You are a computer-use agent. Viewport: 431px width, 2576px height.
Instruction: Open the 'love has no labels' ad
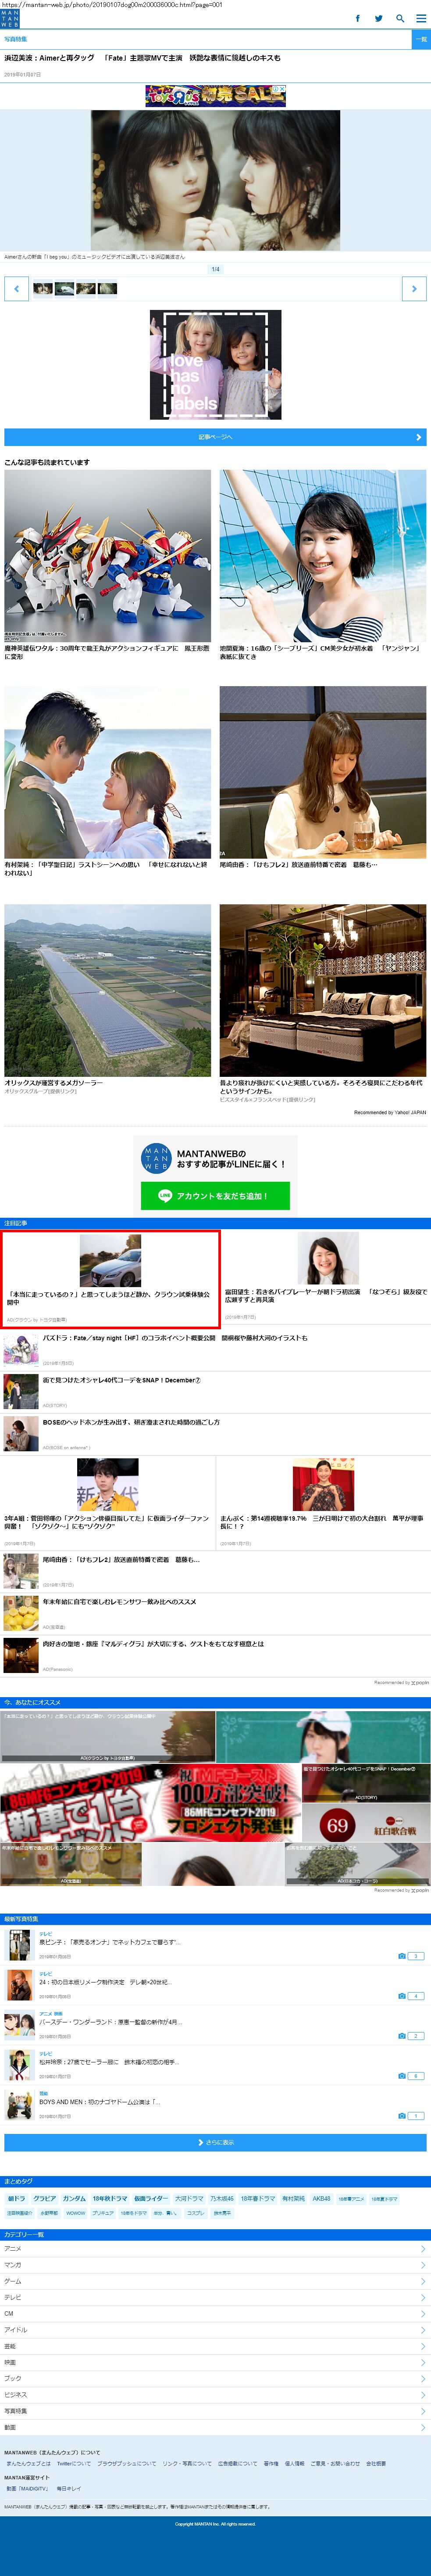click(x=216, y=365)
